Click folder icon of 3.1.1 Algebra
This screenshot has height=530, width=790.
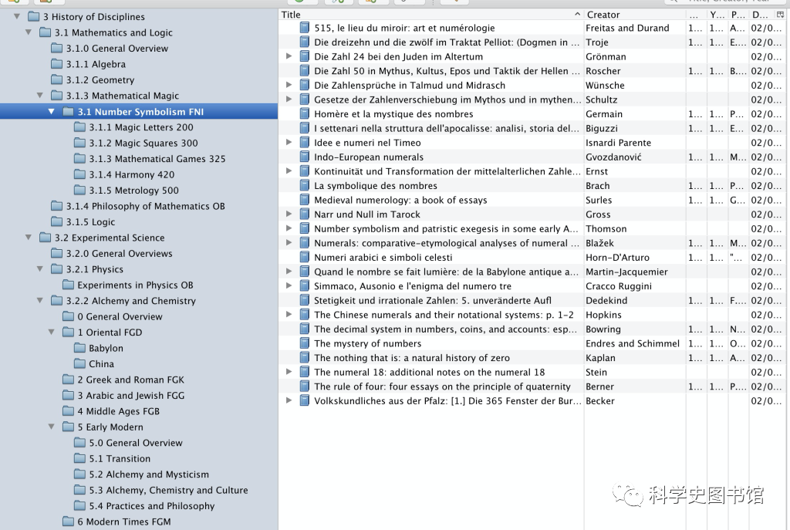coord(57,64)
